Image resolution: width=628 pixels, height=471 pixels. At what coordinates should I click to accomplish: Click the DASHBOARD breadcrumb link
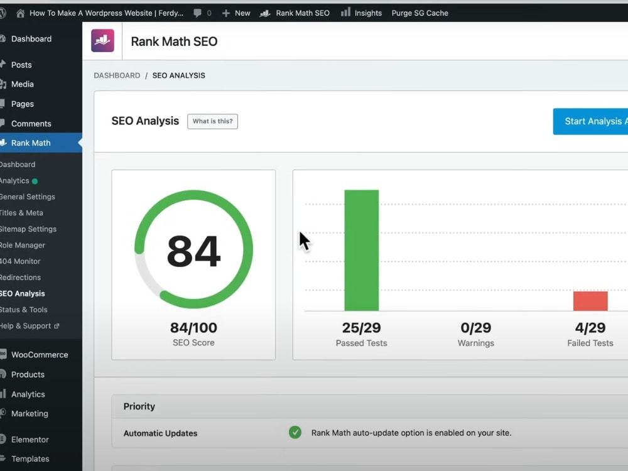(x=117, y=75)
